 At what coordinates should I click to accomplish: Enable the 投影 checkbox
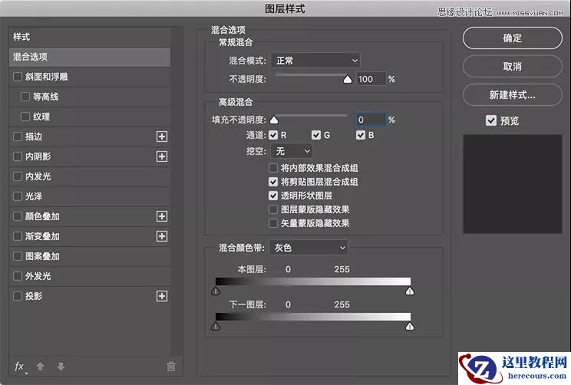pyautogui.click(x=18, y=296)
